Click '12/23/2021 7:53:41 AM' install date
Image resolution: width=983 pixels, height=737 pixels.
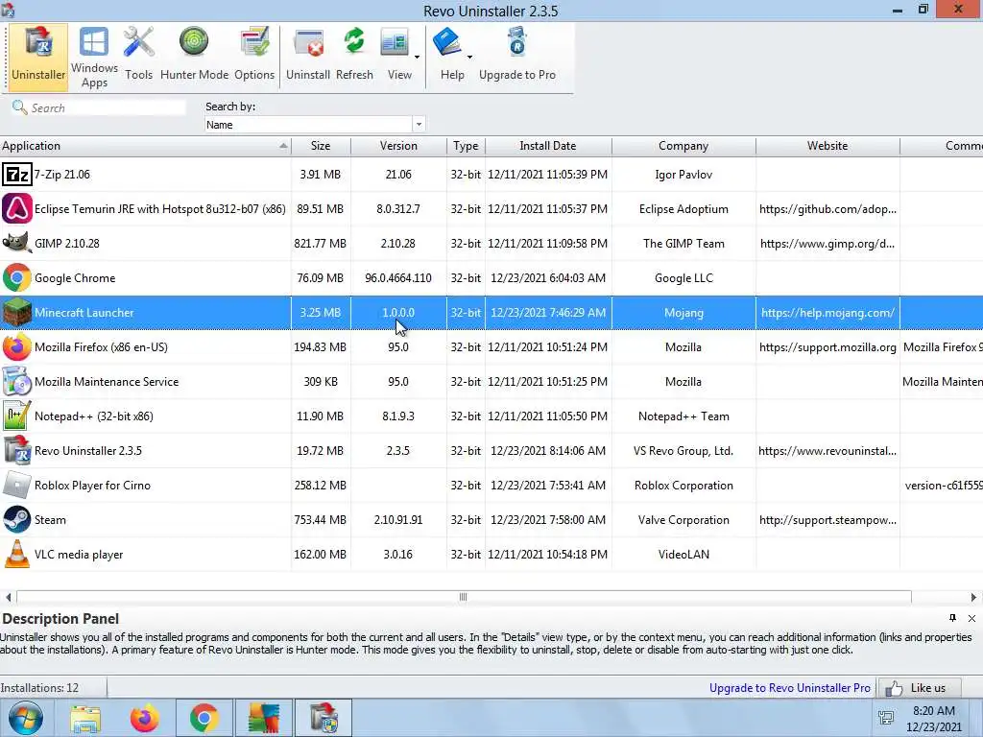pos(548,486)
